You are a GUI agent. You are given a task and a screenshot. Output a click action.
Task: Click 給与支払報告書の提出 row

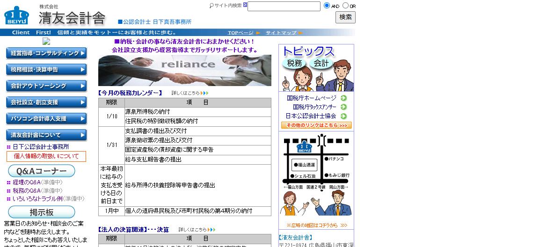198,160
